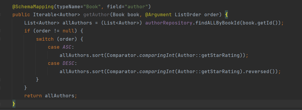Screen dimensions: 302x110
Task: Click comparingInt on the line below case ASC
Action: tap(157, 55)
